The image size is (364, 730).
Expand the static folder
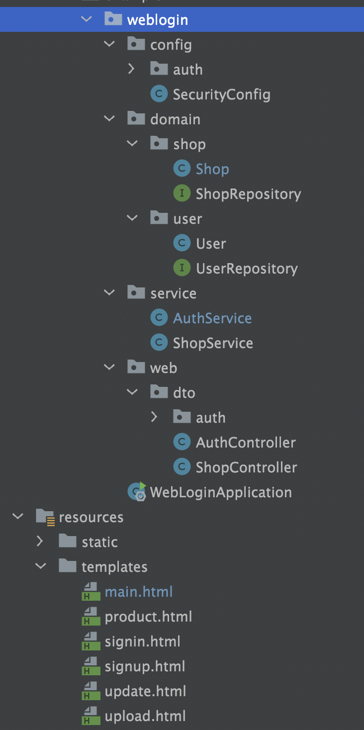tap(40, 542)
